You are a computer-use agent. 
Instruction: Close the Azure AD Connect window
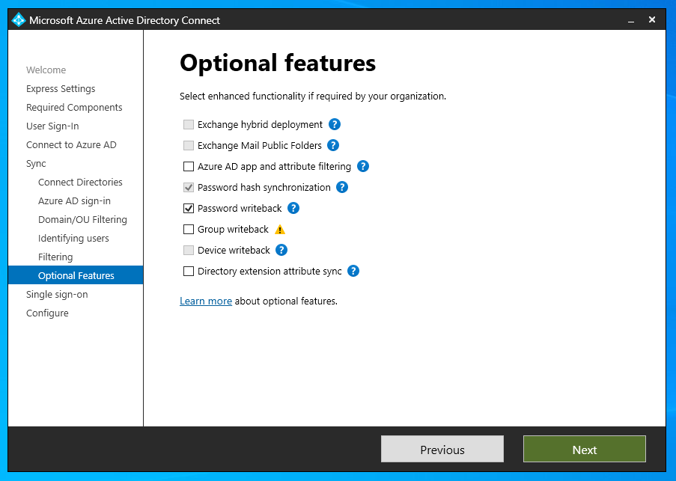[652, 19]
